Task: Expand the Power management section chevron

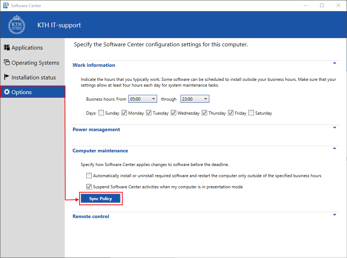Action: click(334, 128)
